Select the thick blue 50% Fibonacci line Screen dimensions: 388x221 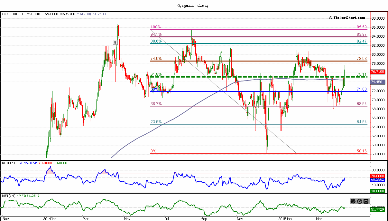[259, 91]
